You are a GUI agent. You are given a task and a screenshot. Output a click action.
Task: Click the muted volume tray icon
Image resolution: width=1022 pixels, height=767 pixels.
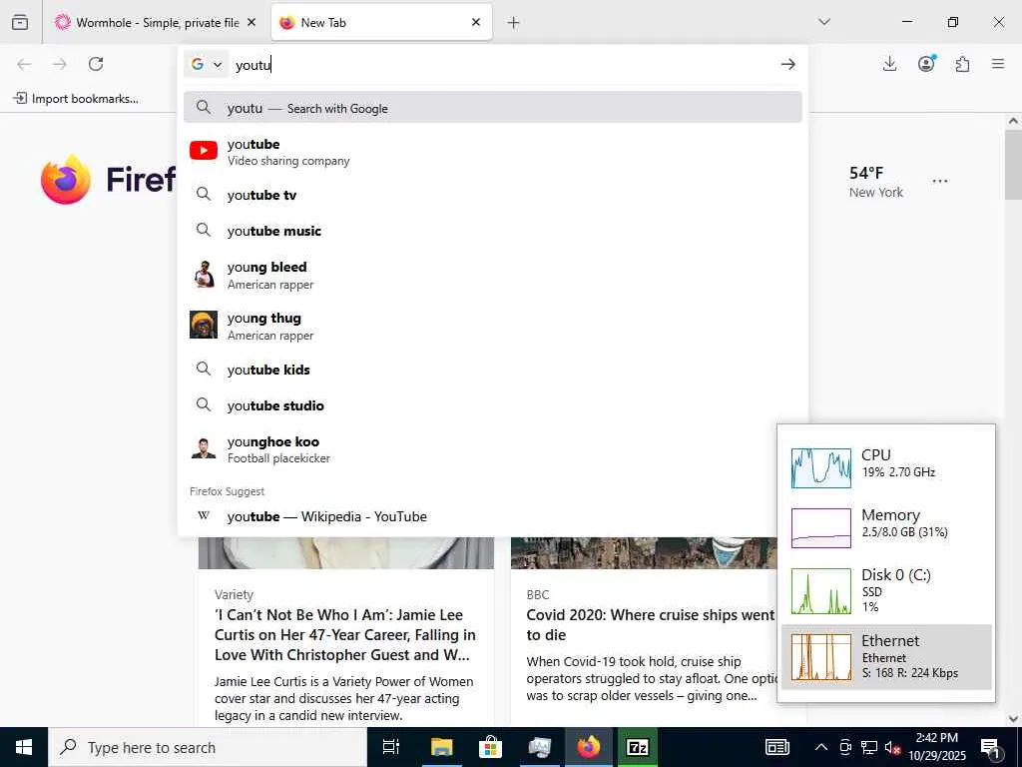click(892, 747)
